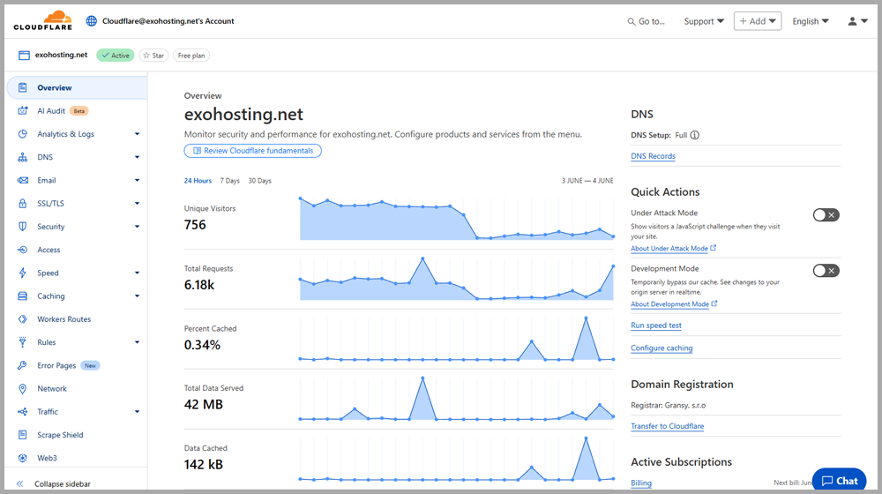Expand the SSL/TLS submenu arrow
Screen dimensions: 882x494
pyautogui.click(x=137, y=203)
